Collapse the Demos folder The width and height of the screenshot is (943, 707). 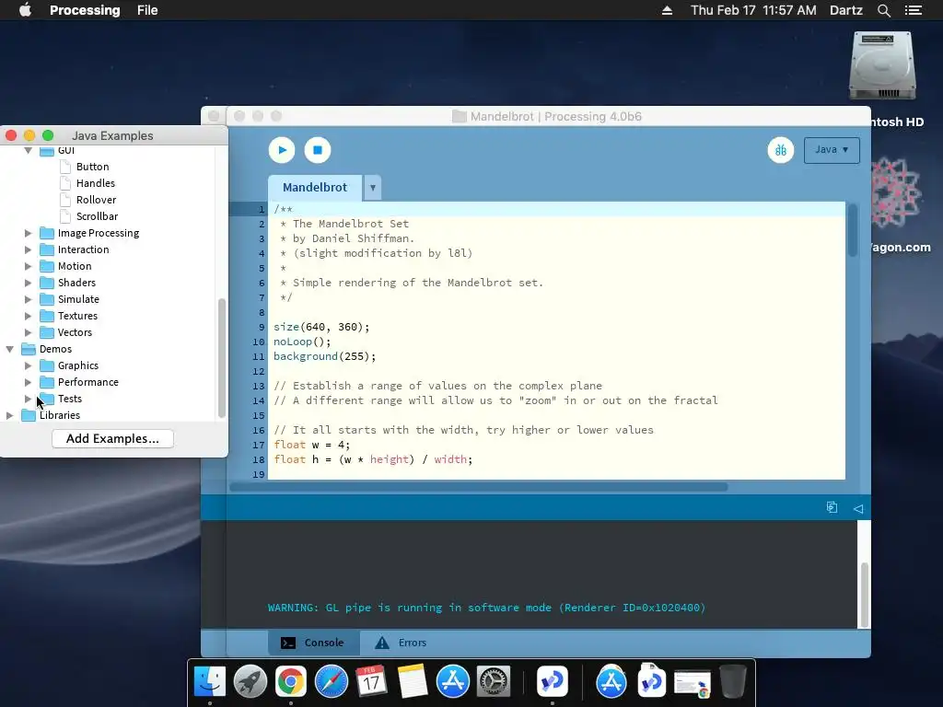click(9, 349)
